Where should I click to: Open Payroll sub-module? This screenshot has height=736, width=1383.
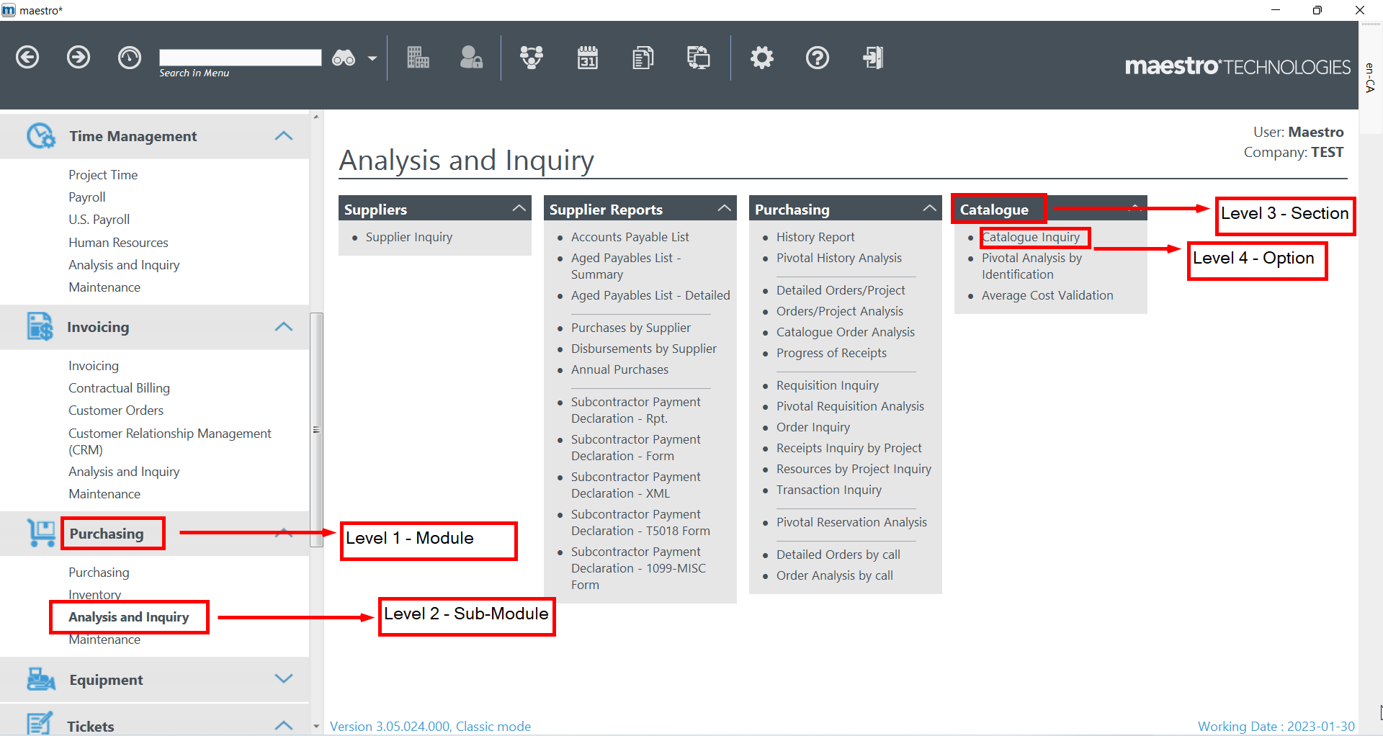[87, 197]
